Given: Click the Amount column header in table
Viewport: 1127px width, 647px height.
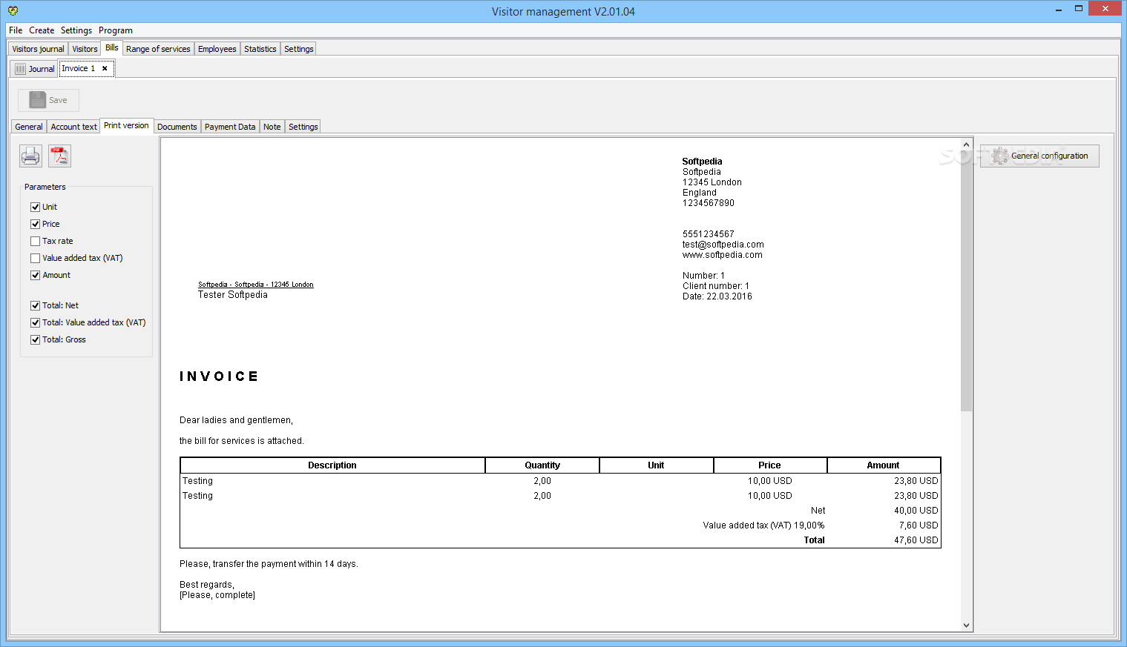Looking at the screenshot, I should coord(883,465).
